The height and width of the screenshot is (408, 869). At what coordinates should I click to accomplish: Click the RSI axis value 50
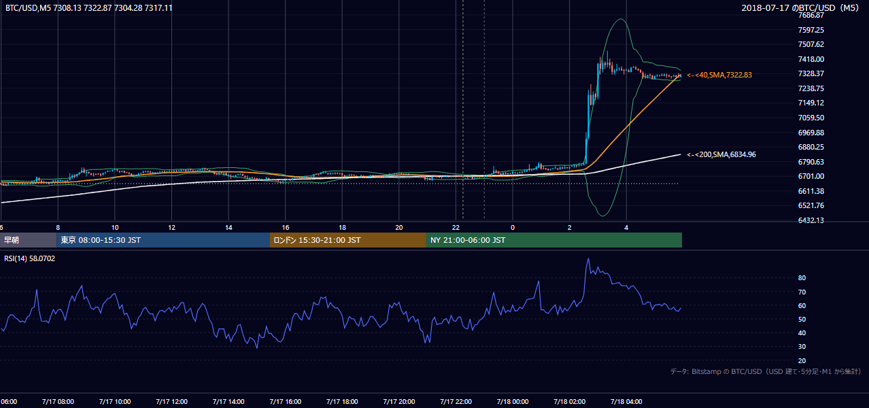pos(802,319)
